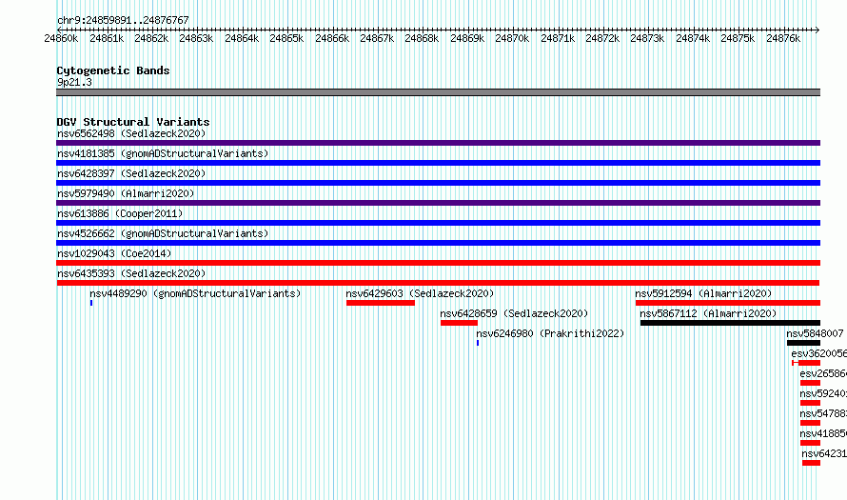Click the DGV Structural Variants track title
The height and width of the screenshot is (500, 847).
[x=133, y=122]
